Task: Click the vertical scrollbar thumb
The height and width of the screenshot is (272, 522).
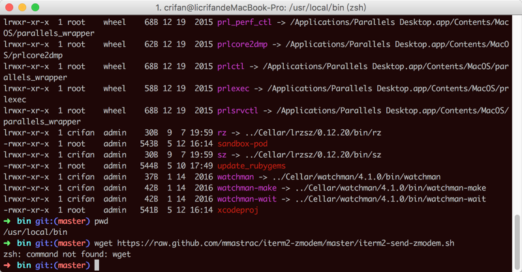Action: pos(517,243)
